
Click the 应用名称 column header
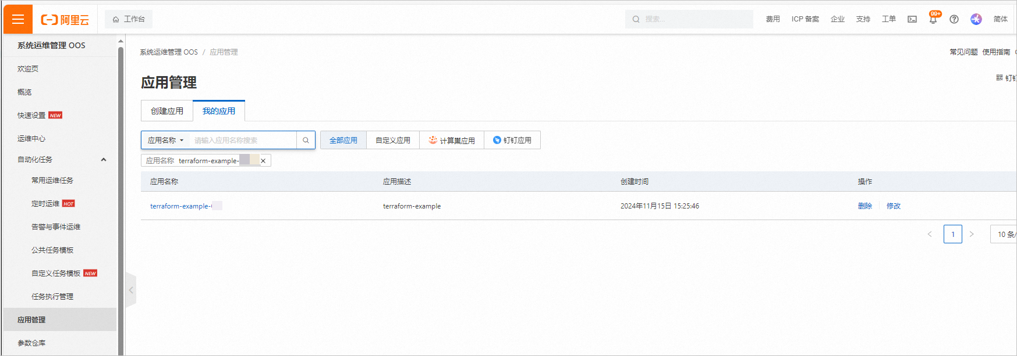click(164, 182)
